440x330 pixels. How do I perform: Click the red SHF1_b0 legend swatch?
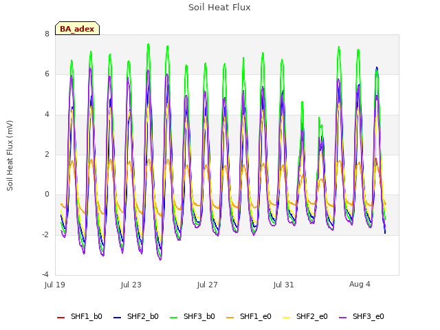(61, 318)
